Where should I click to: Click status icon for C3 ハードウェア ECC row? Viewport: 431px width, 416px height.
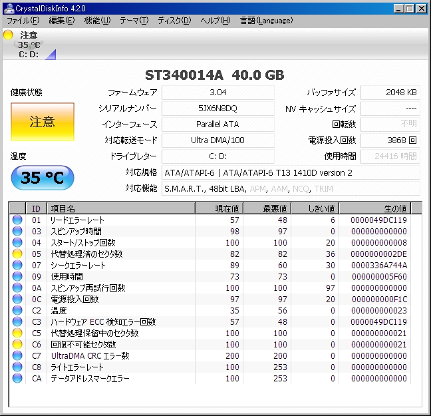coord(17,321)
